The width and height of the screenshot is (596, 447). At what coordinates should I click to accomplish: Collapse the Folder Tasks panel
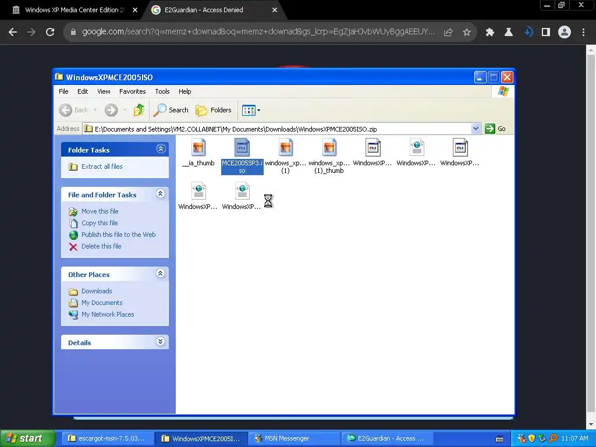pos(161,148)
